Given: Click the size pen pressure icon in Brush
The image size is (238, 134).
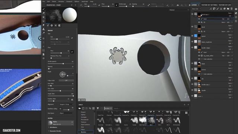Looking at the screenshot, I should pyautogui.click(x=72, y=38).
